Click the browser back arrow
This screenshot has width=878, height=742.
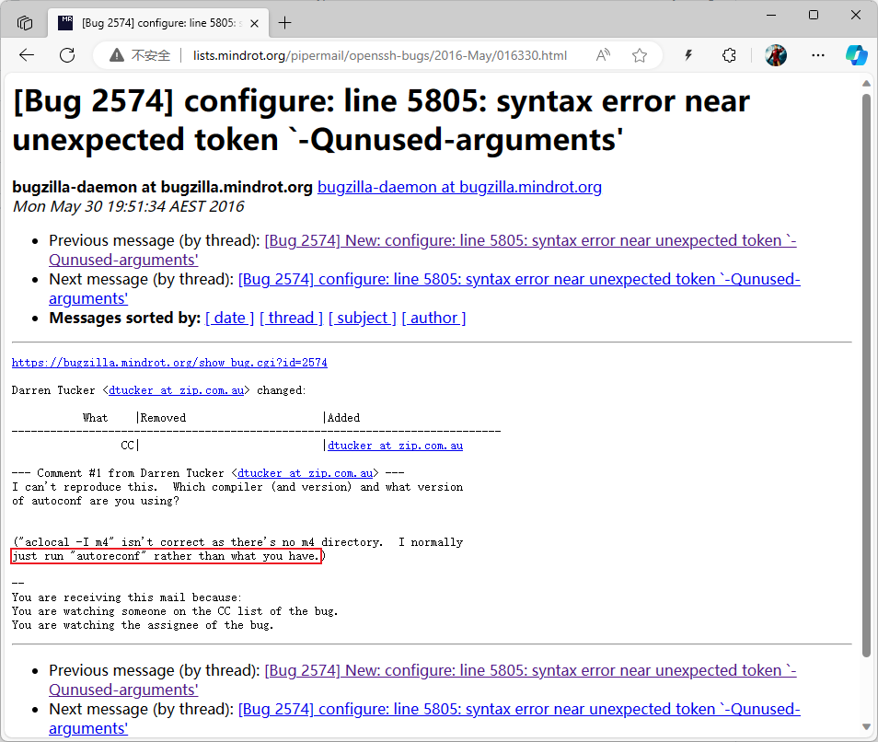(27, 55)
